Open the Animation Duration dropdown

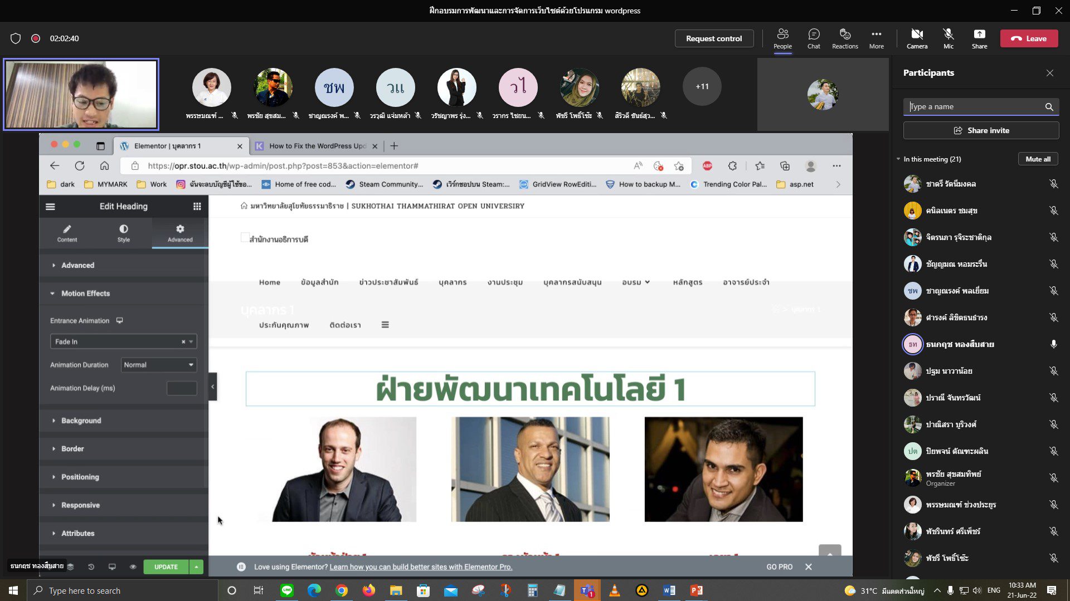pos(159,365)
